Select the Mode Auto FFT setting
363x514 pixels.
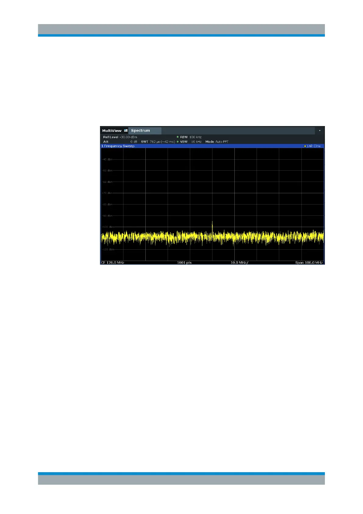coord(217,142)
